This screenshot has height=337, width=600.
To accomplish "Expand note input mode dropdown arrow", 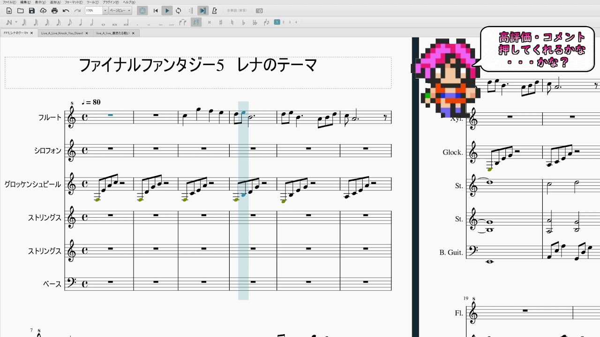I will pyautogui.click(x=16, y=22).
